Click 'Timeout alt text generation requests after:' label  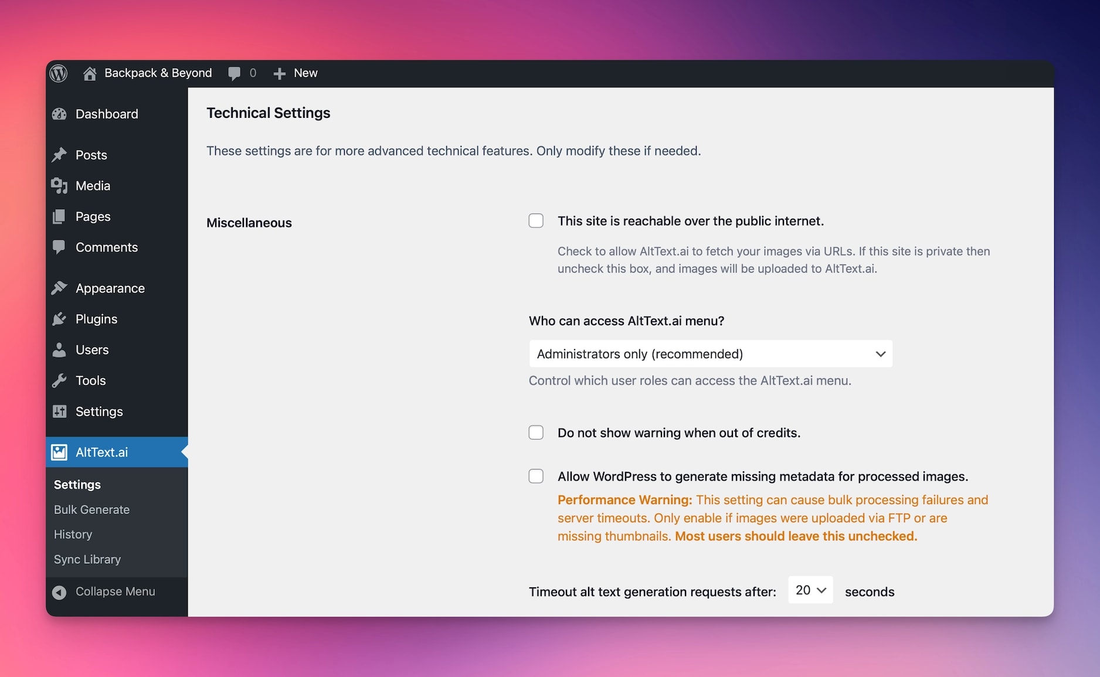click(653, 592)
